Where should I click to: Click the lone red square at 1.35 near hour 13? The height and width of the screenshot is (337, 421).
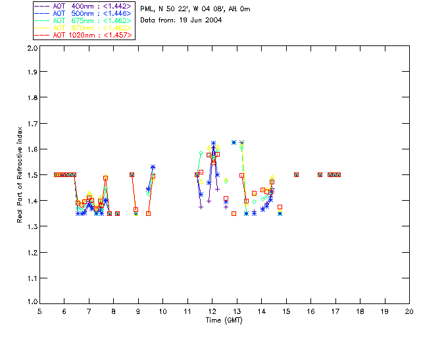click(x=234, y=214)
